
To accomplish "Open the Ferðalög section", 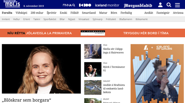I will [x=126, y=13].
